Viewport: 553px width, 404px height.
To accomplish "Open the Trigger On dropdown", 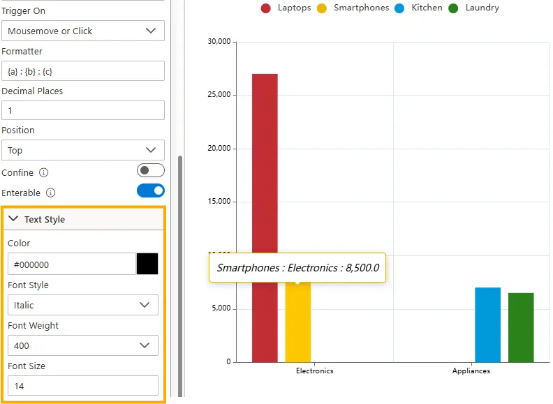I will (x=82, y=31).
